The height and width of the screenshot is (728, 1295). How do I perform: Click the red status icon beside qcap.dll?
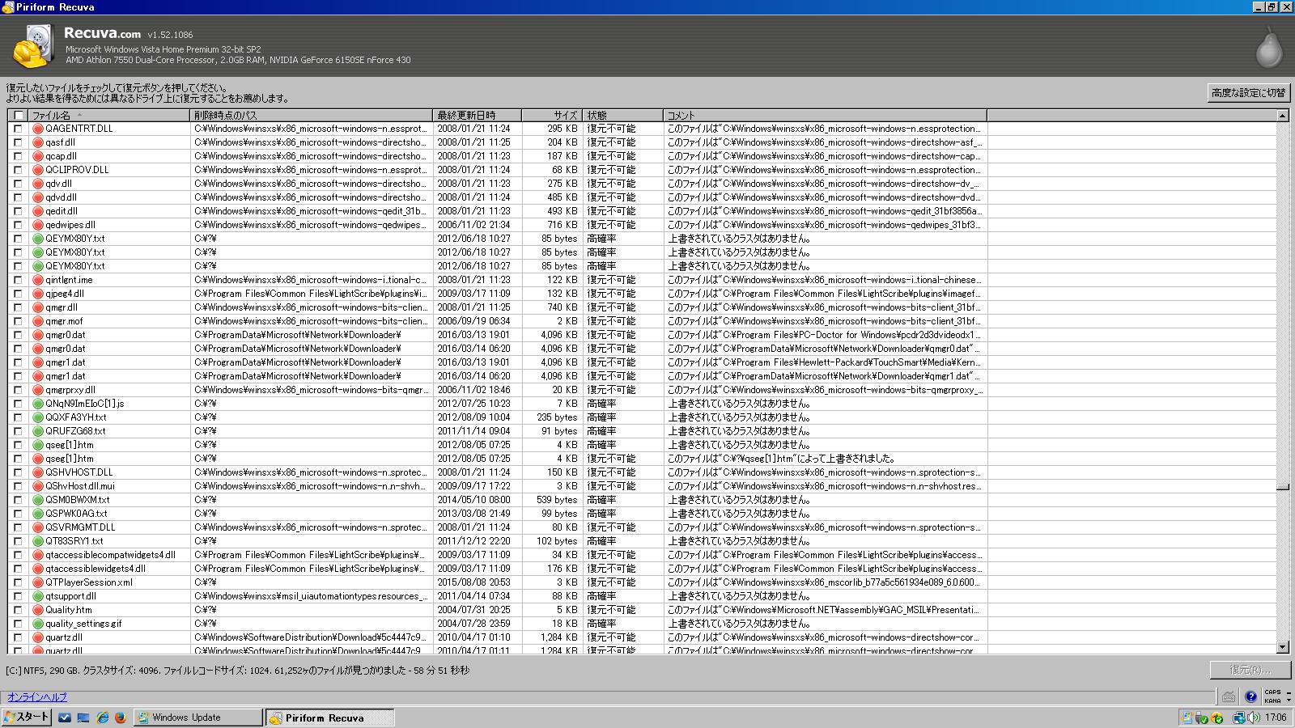click(x=38, y=156)
